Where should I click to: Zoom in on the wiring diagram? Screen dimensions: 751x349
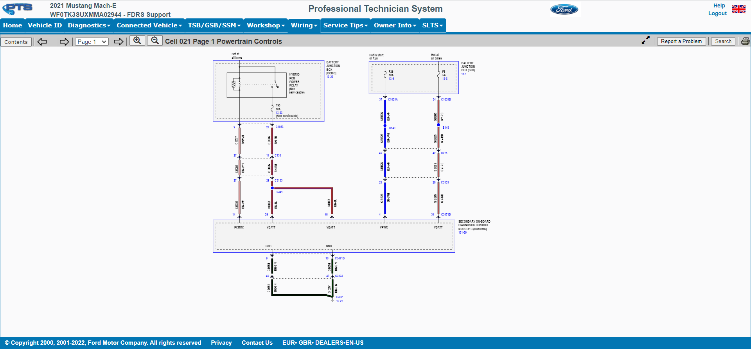[x=137, y=41]
